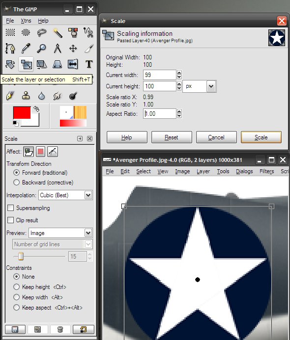Open image window Select menu
Image resolution: width=290 pixels, height=340 pixels.
tap(144, 171)
